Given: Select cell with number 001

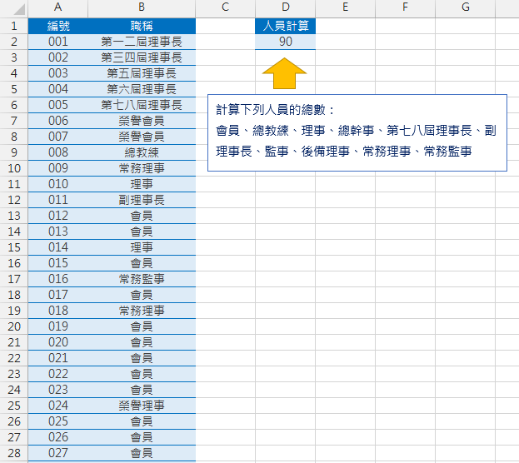Looking at the screenshot, I should click(58, 42).
